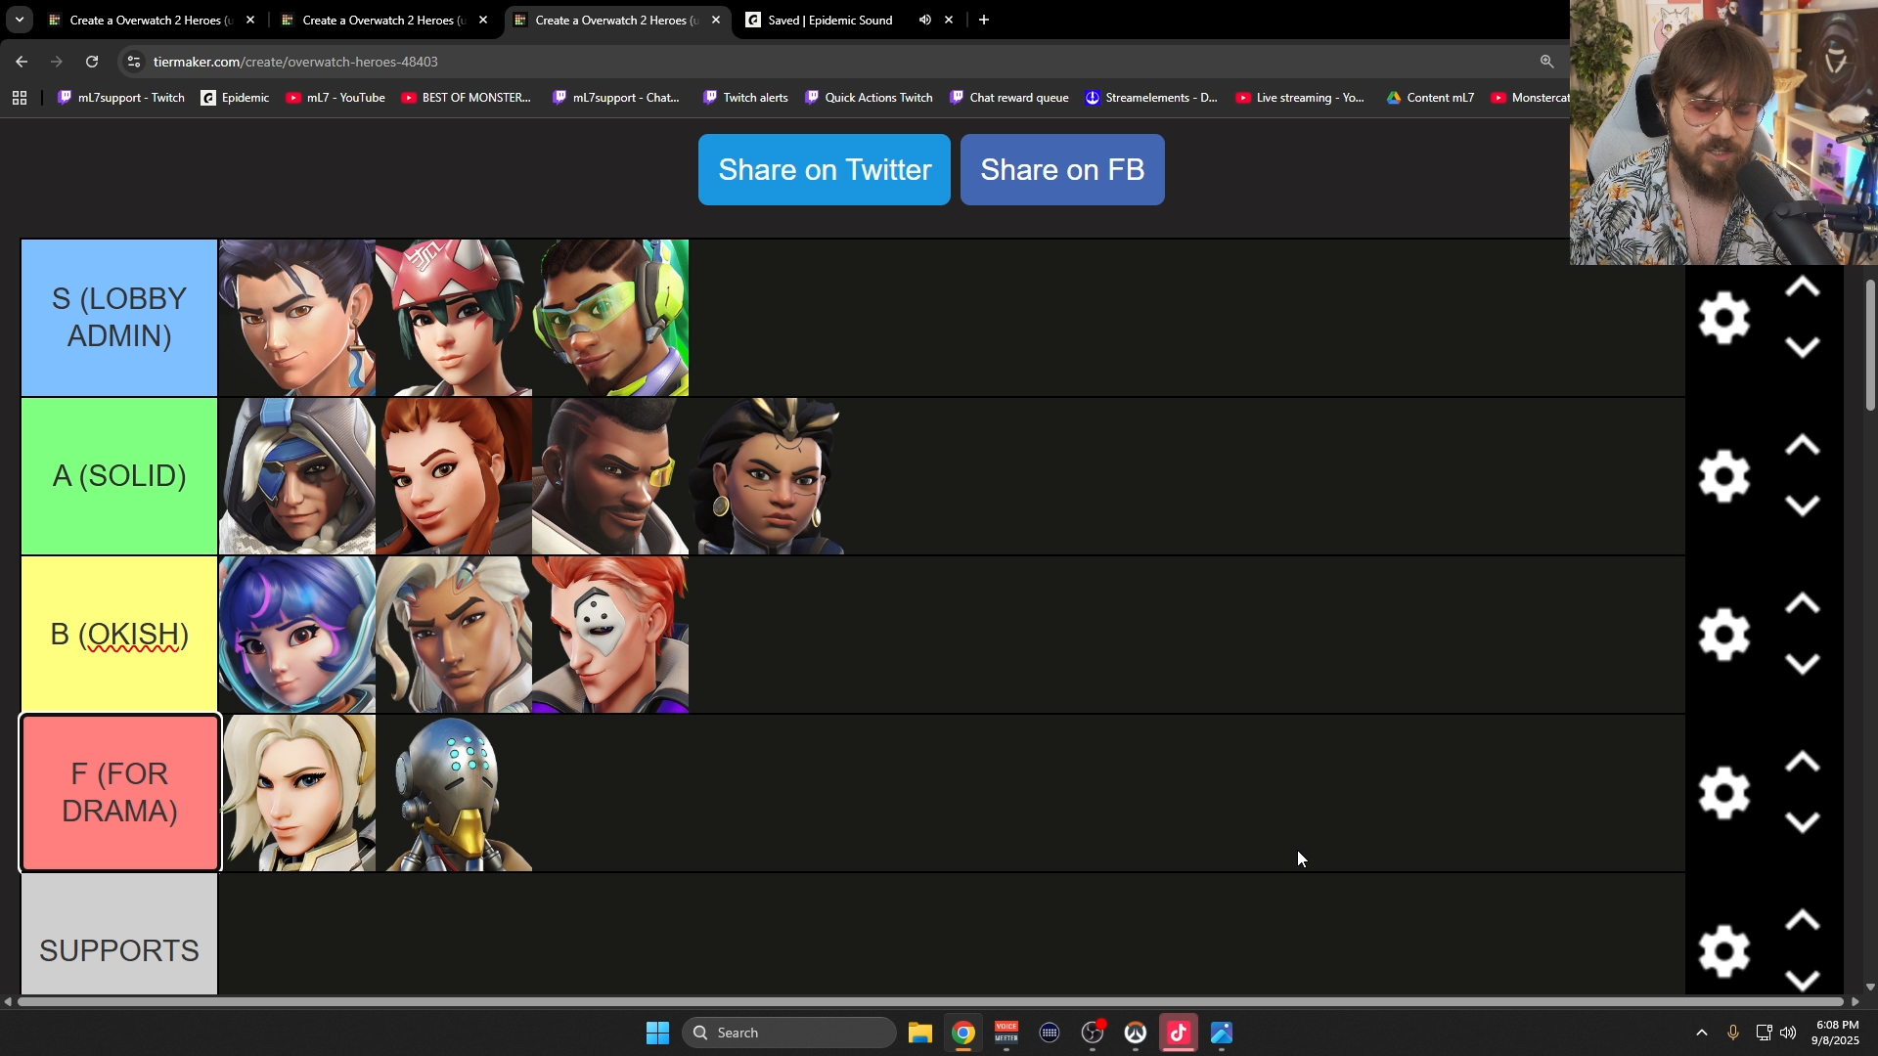The width and height of the screenshot is (1878, 1056).
Task: Select Illari portrait in A tier
Action: pos(767,476)
